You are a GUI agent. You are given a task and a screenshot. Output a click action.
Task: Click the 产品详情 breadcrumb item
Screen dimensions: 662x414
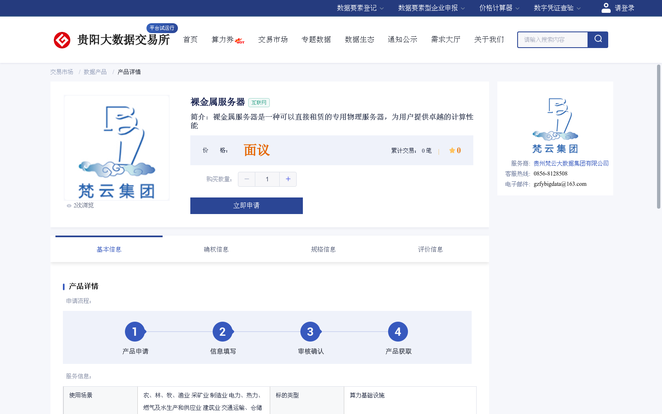point(129,72)
